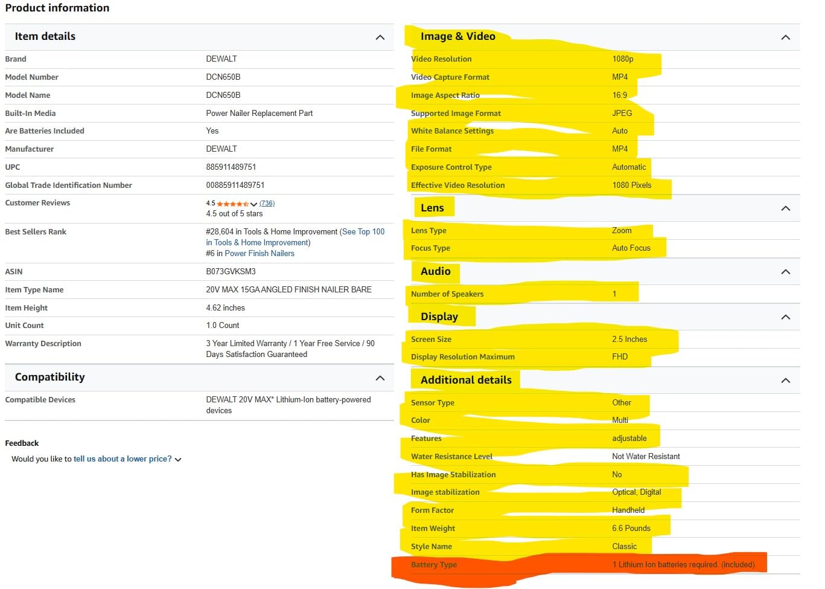
Task: Click the orange star rating icons
Action: coord(233,204)
